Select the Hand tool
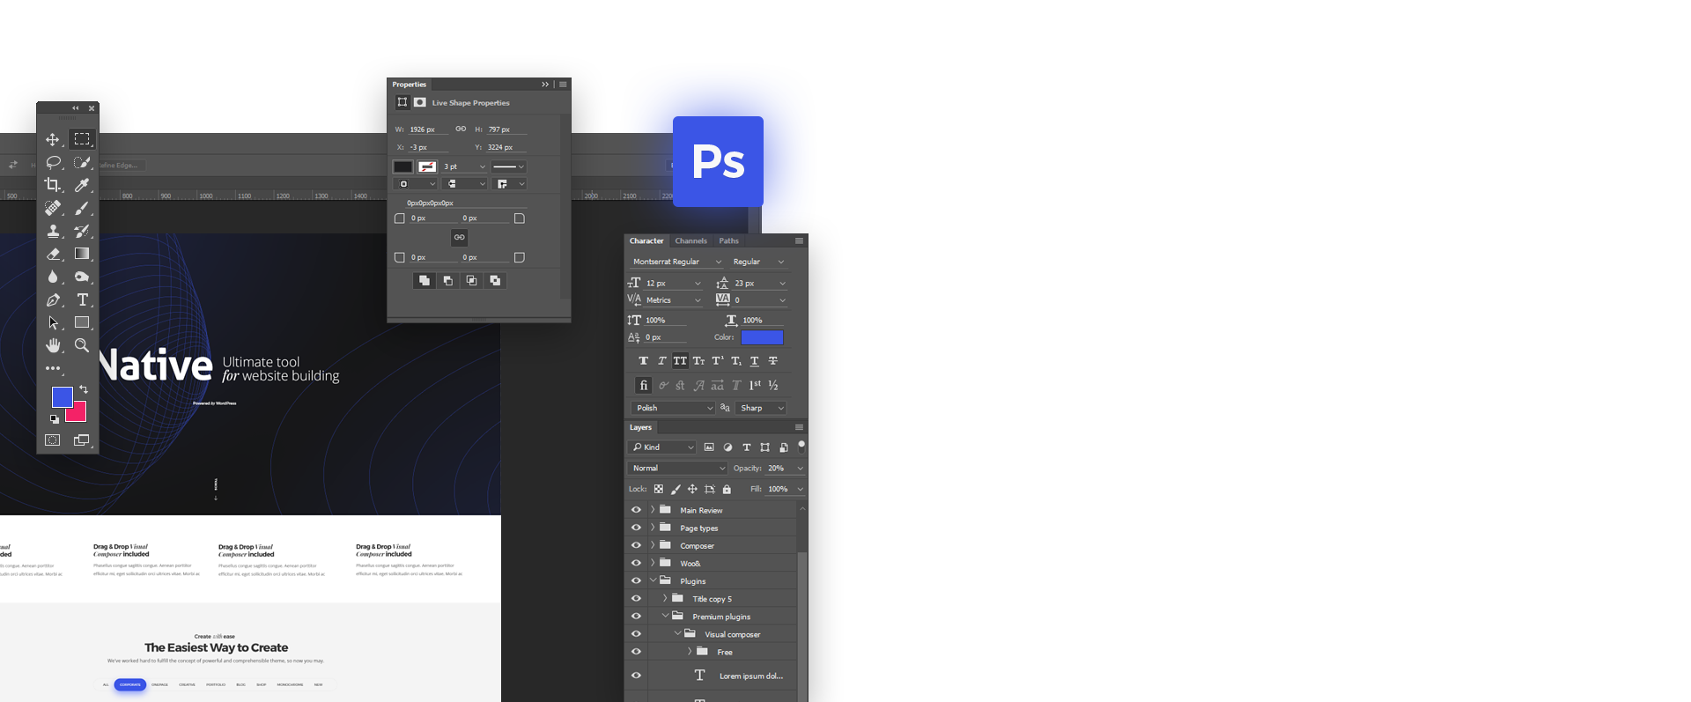 coord(53,345)
